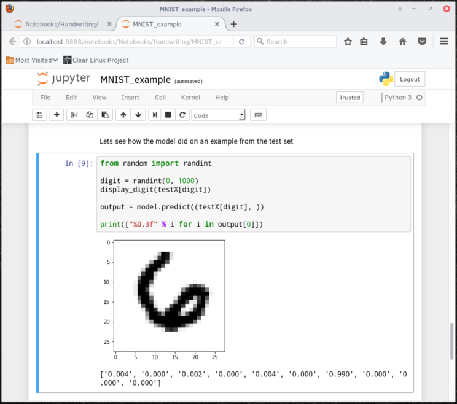This screenshot has height=404, width=457.
Task: Click the Logout button
Action: pyautogui.click(x=410, y=79)
